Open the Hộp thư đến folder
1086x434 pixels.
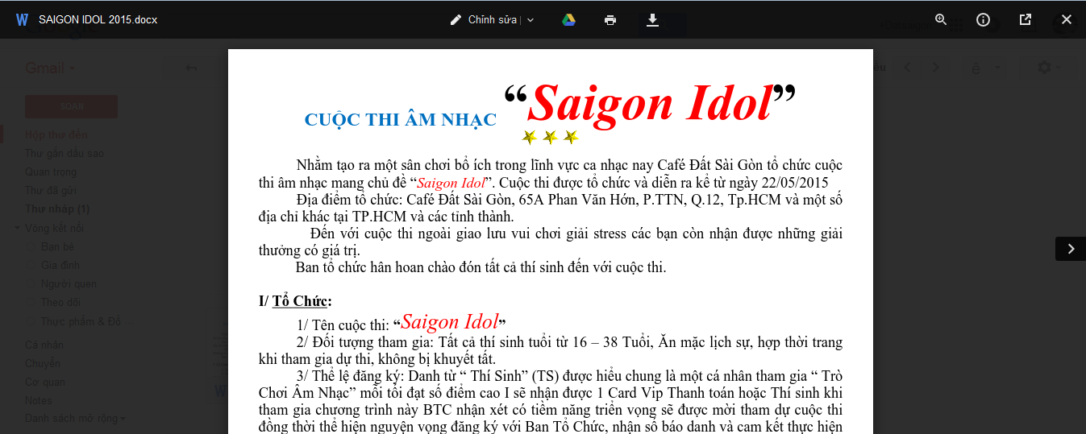tap(56, 135)
